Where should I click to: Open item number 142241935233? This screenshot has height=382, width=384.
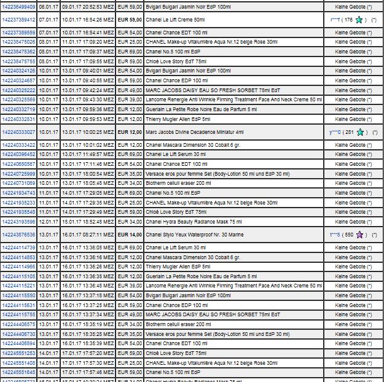click(x=18, y=203)
